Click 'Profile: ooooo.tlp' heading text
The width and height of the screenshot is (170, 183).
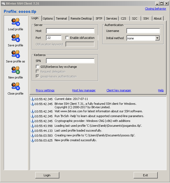(20, 12)
